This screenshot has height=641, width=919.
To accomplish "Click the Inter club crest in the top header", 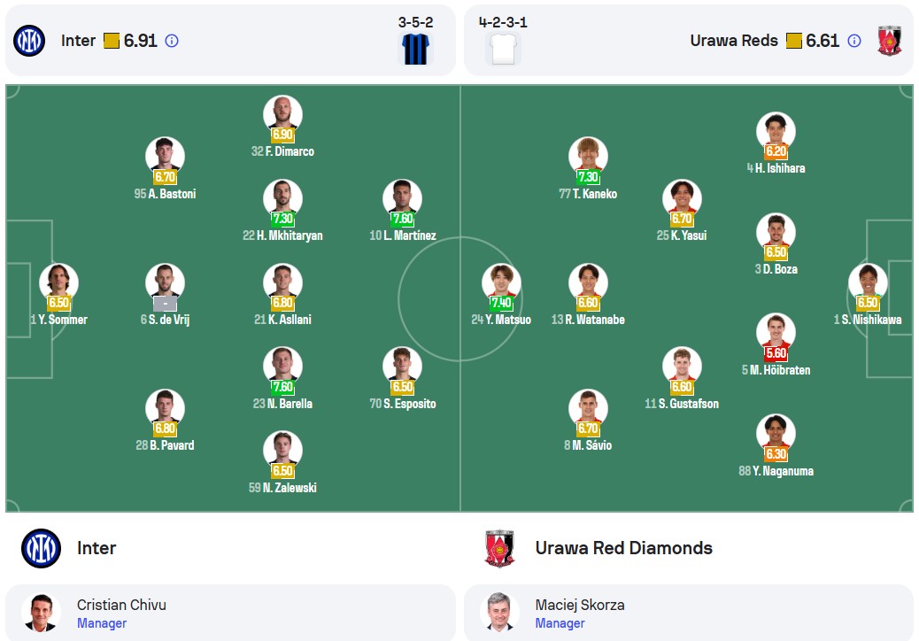I will click(29, 41).
